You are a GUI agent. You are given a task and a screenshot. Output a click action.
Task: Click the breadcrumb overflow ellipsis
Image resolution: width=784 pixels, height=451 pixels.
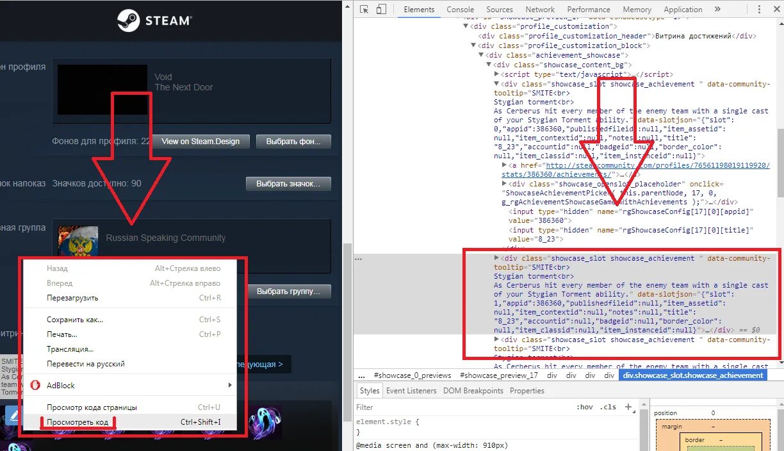(361, 375)
